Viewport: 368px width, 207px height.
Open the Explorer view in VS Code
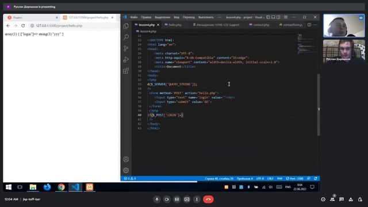126,26
